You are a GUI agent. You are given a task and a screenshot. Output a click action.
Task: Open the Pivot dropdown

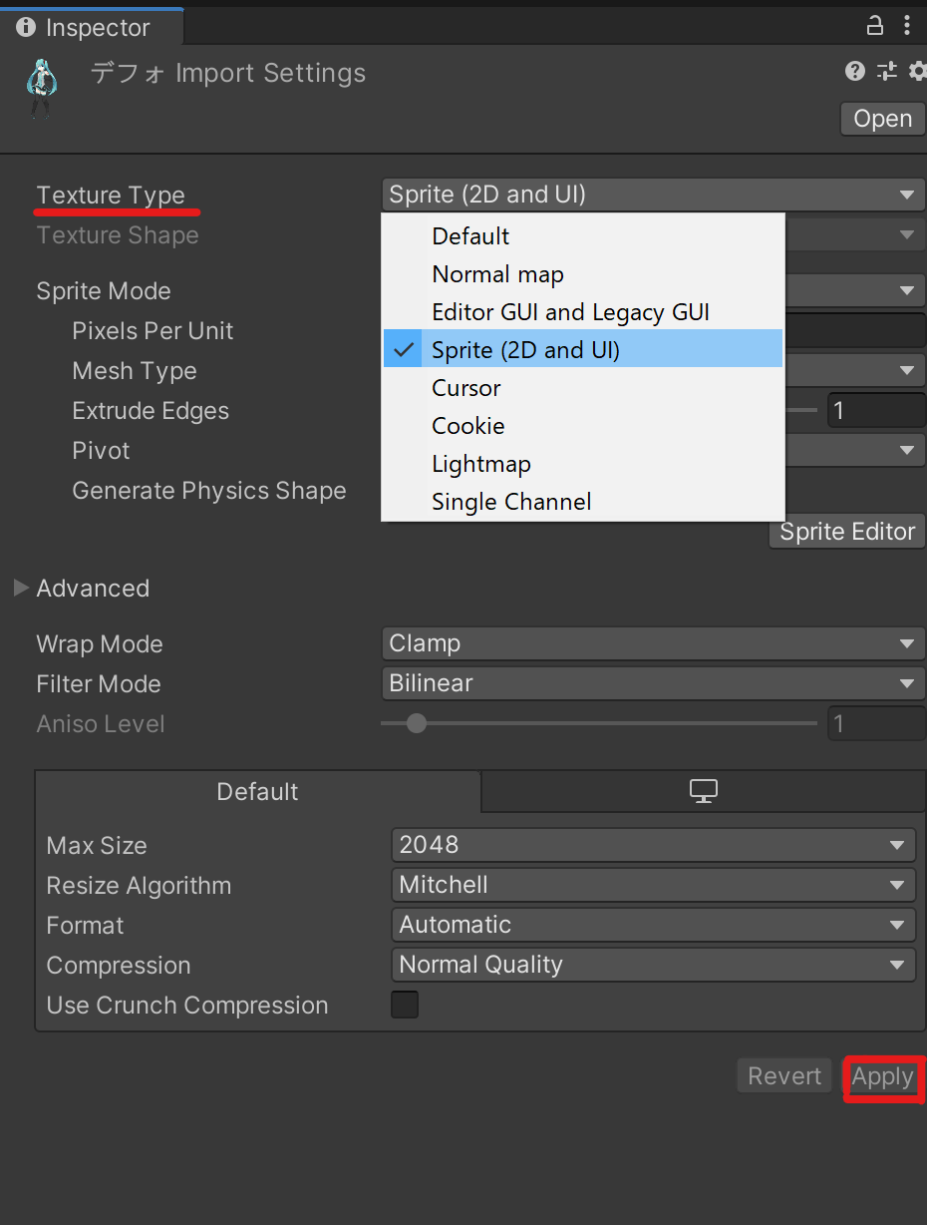click(856, 451)
